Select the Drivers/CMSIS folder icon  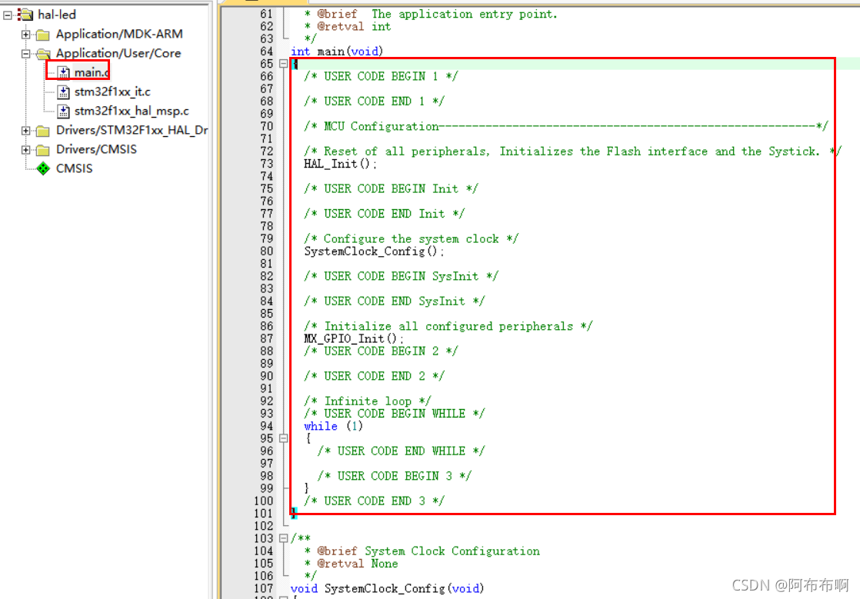(x=43, y=150)
